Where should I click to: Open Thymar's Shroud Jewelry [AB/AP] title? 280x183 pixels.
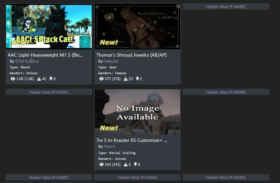[131, 55]
